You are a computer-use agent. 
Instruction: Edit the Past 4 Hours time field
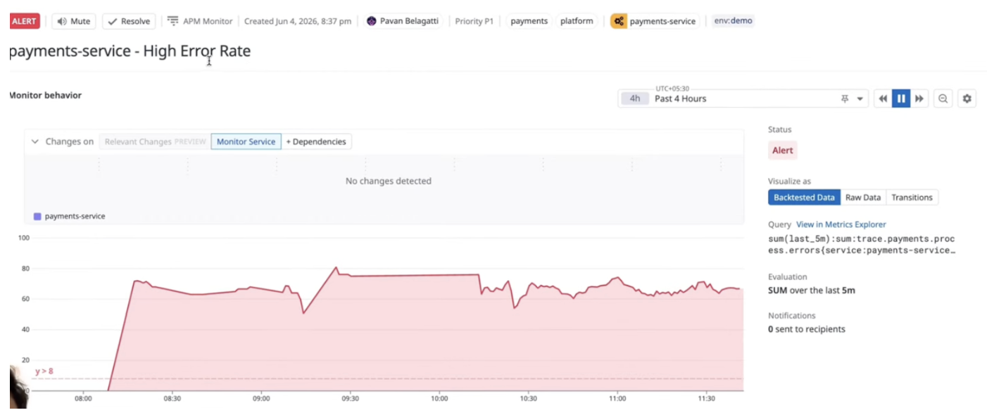(x=743, y=98)
